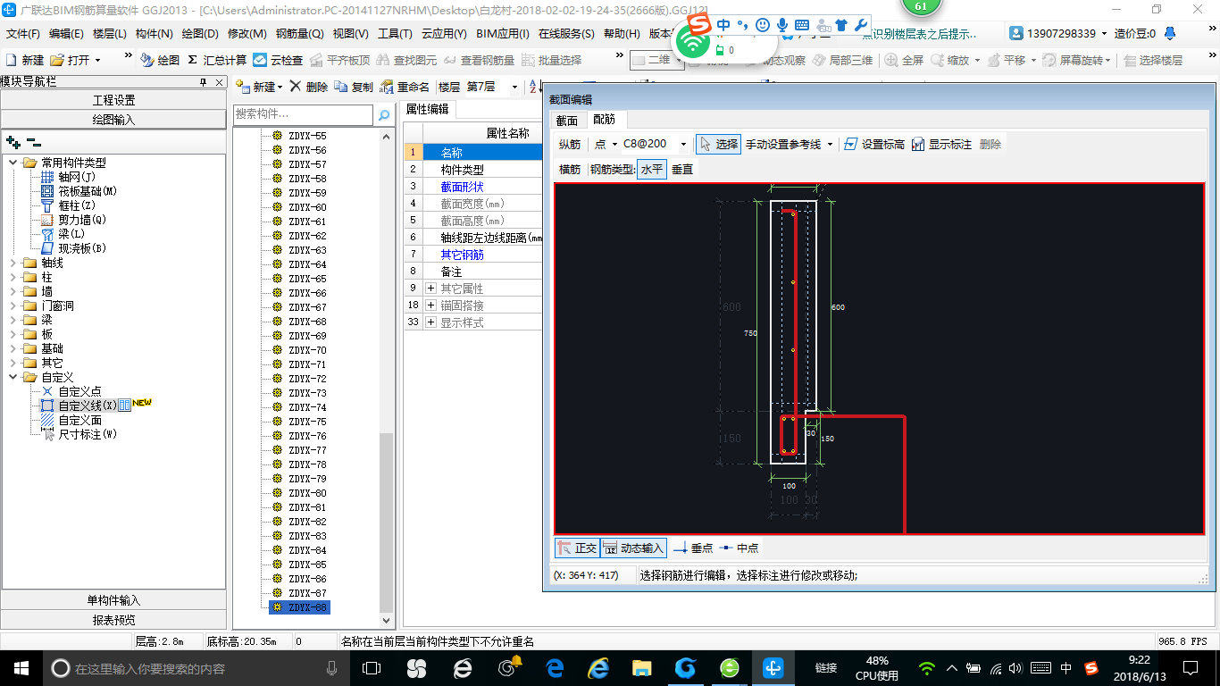Open the BIM应用(I) menu

(x=503, y=34)
